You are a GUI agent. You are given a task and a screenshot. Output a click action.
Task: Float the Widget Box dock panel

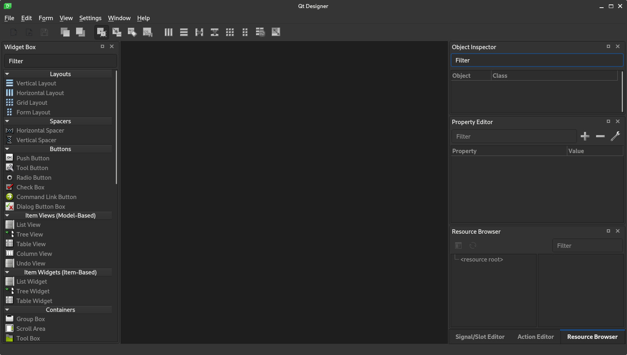coord(102,46)
